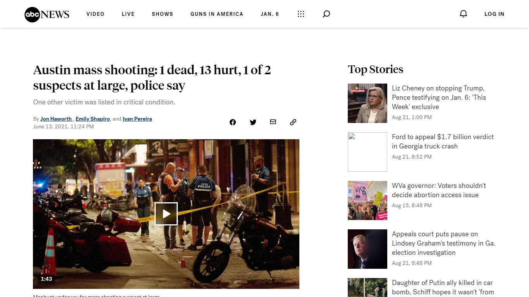529x297 pixels.
Task: Click the 'Aug 21, 9:48 PM' timestamp
Action: pyautogui.click(x=412, y=263)
